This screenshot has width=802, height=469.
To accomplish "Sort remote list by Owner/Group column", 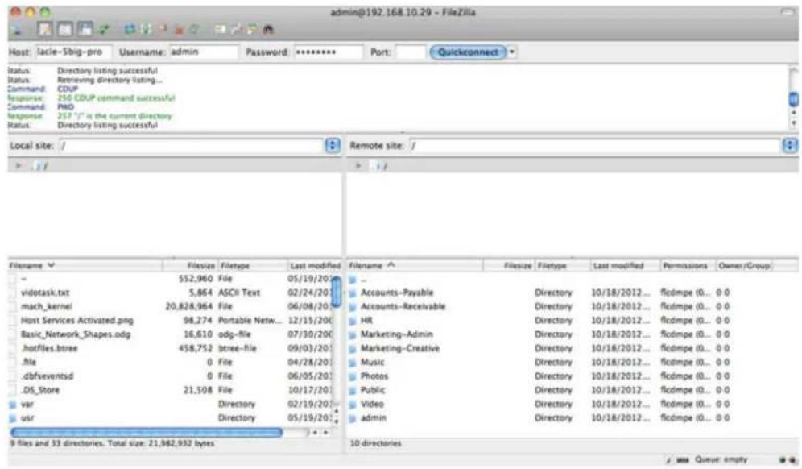I will click(x=744, y=265).
